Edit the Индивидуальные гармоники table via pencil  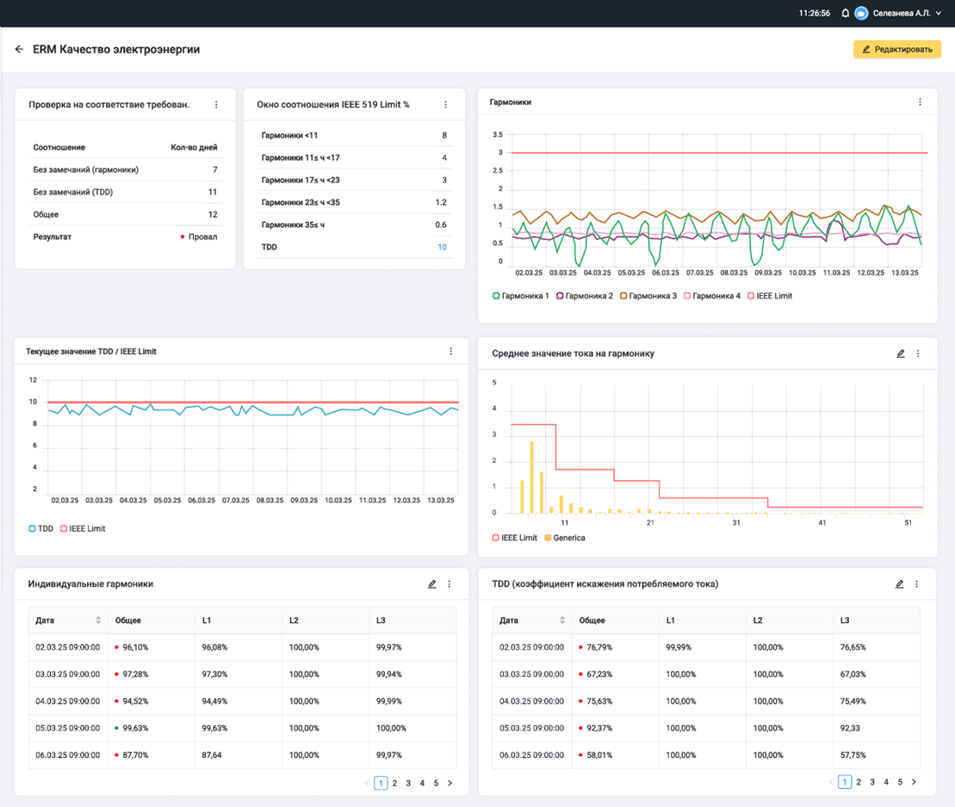(432, 584)
